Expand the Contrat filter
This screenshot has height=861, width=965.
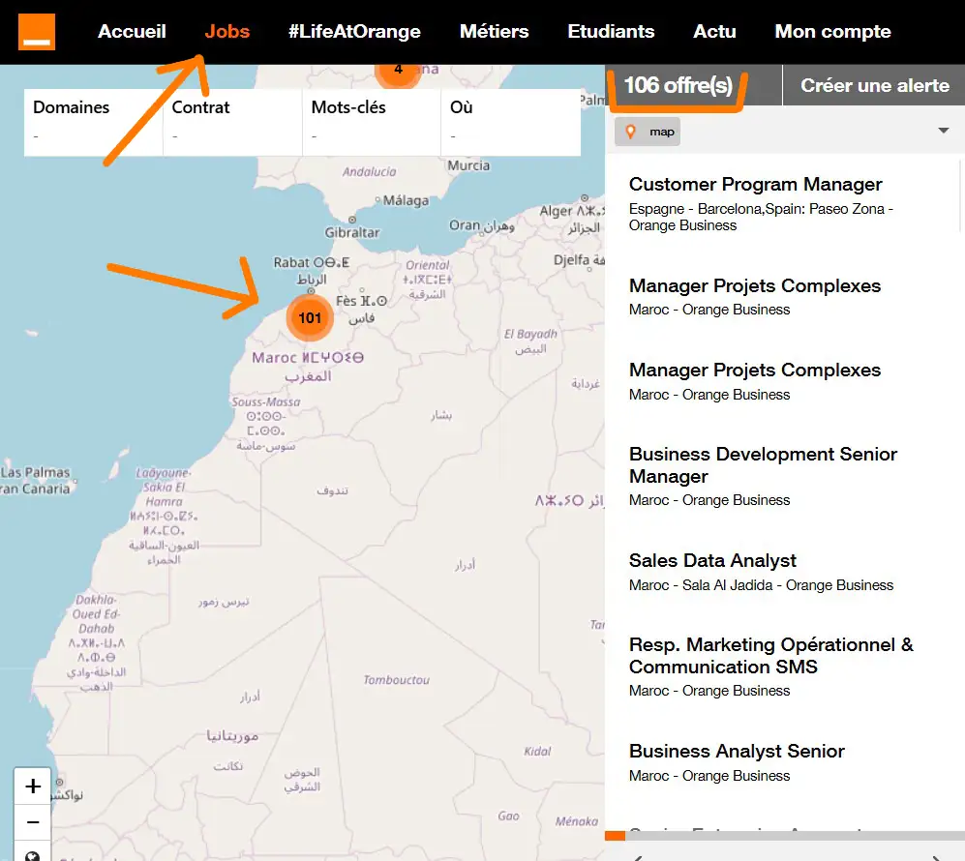point(232,122)
